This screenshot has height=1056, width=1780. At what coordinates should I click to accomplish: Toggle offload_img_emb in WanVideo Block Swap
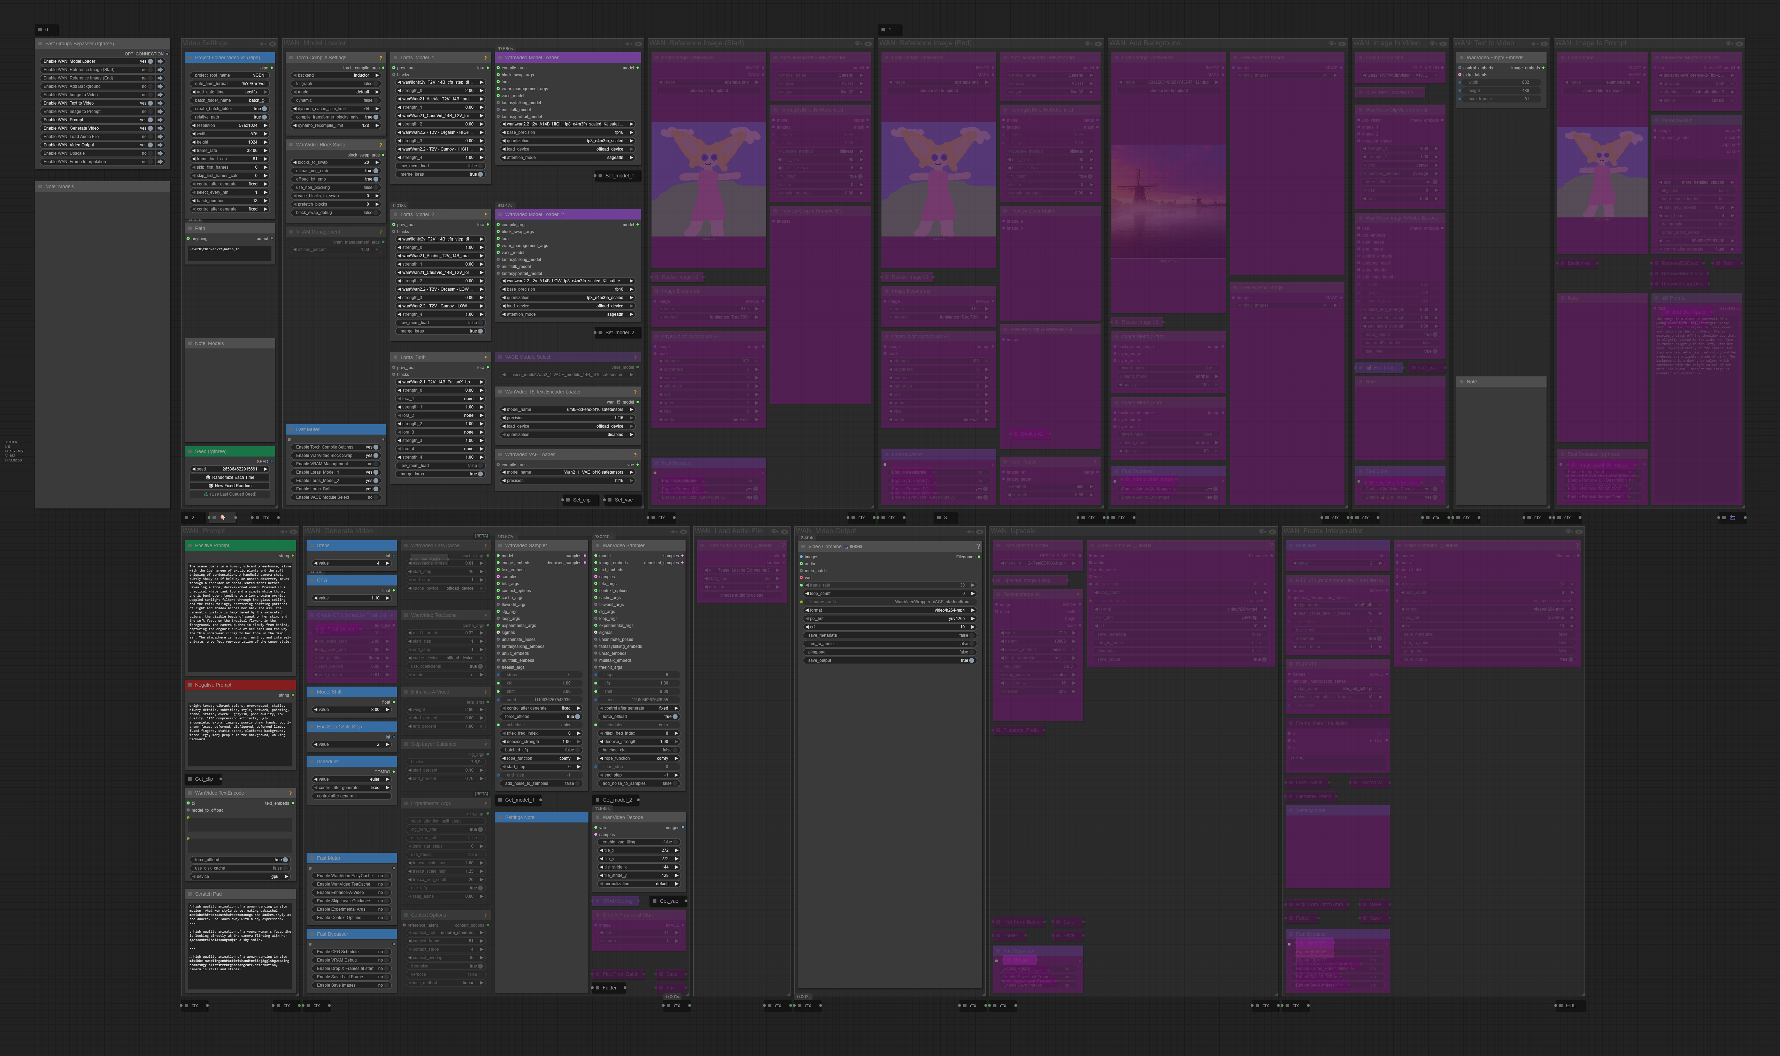pos(376,171)
